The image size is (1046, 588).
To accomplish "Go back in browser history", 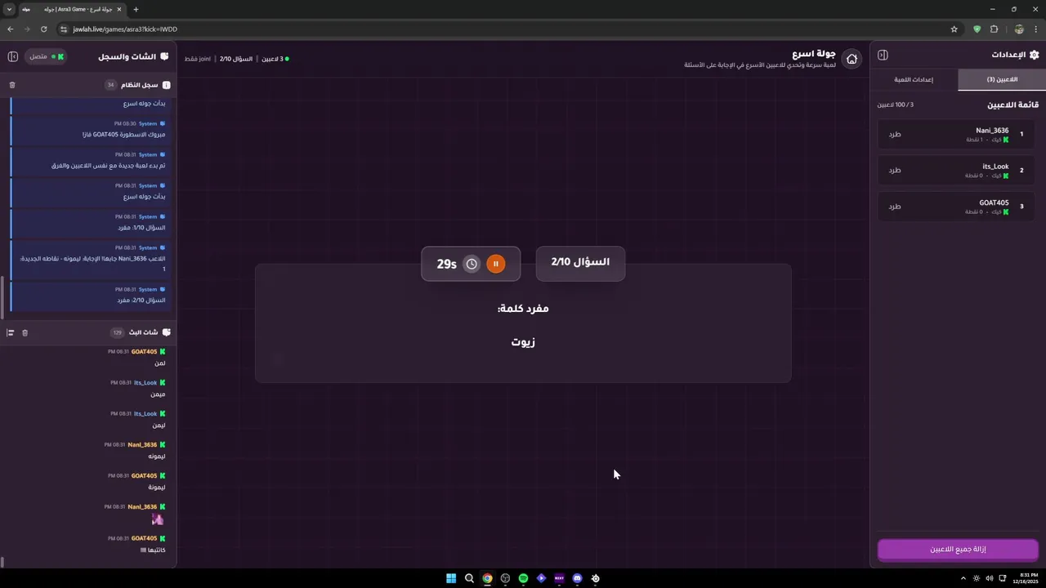I will pyautogui.click(x=10, y=29).
